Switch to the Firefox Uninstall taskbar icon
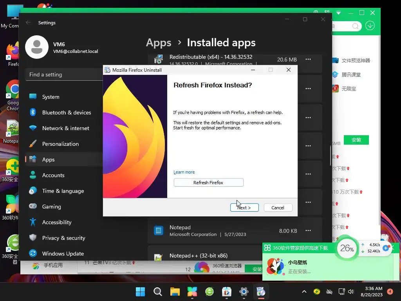 pyautogui.click(x=261, y=292)
